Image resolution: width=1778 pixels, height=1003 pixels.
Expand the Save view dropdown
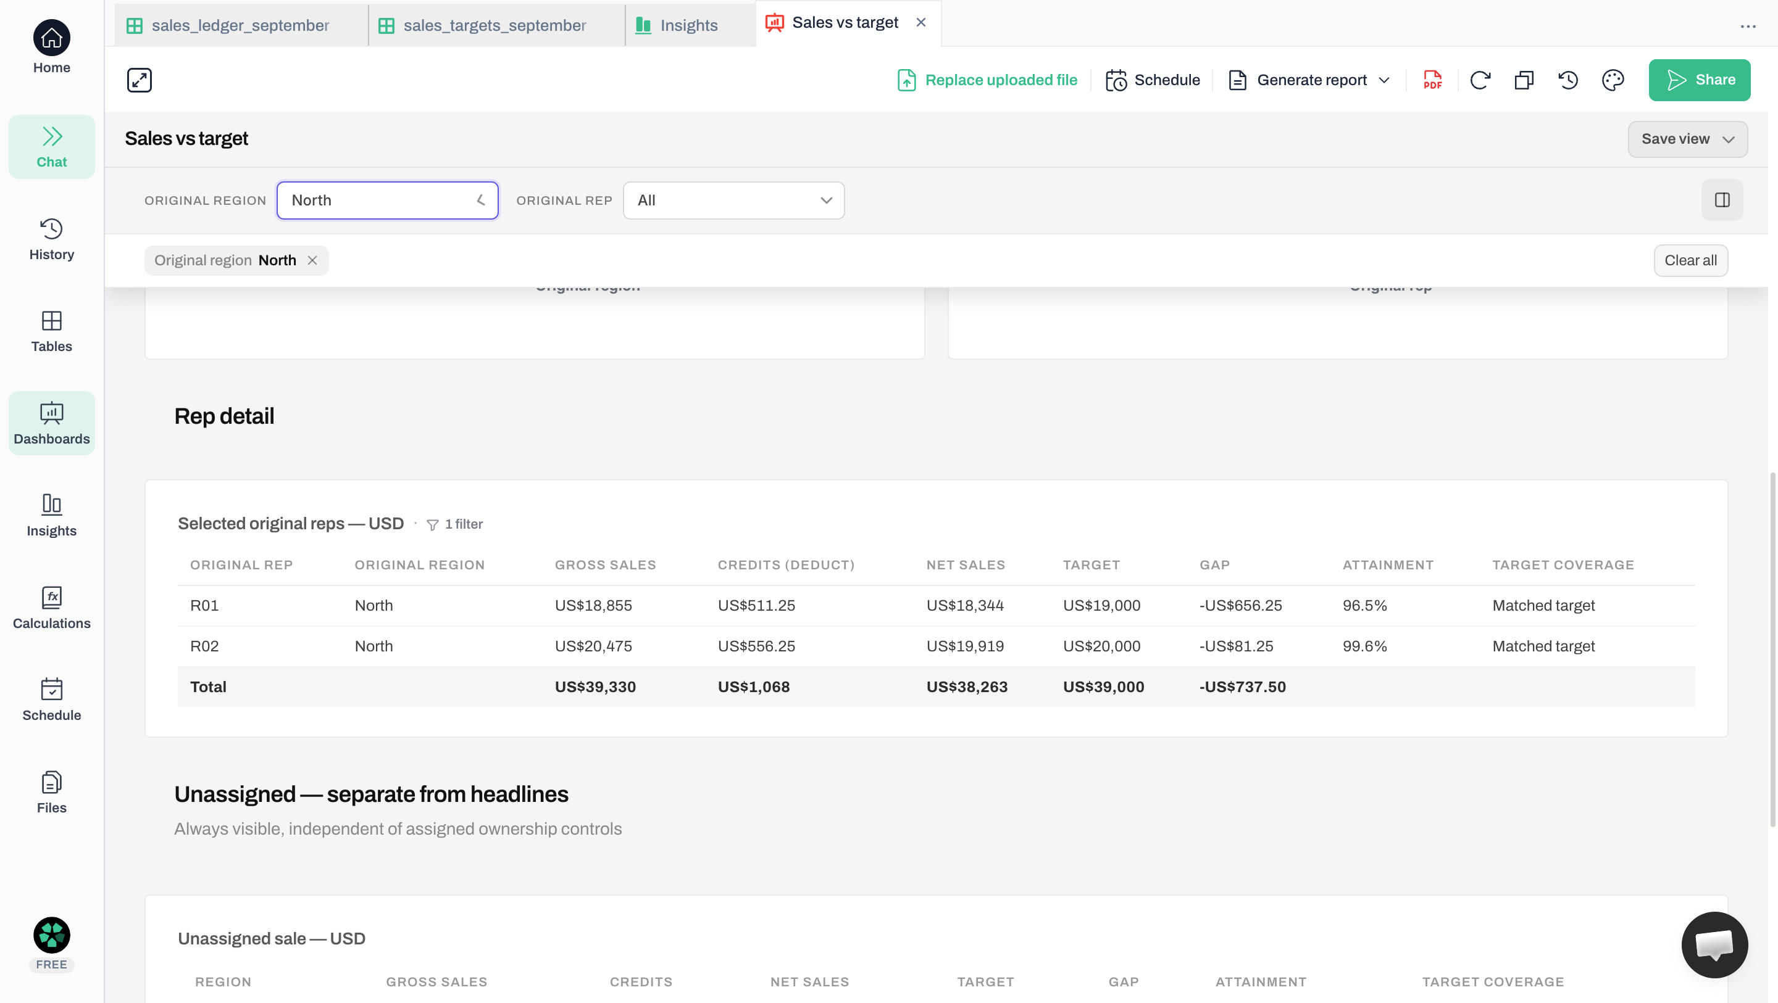click(1688, 139)
